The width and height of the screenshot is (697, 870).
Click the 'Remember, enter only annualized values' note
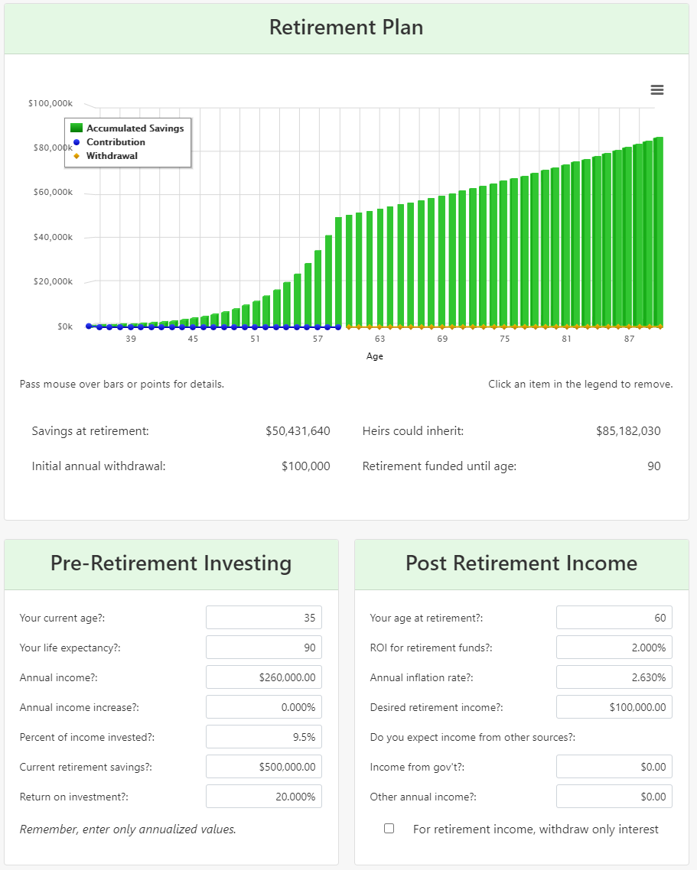point(128,829)
